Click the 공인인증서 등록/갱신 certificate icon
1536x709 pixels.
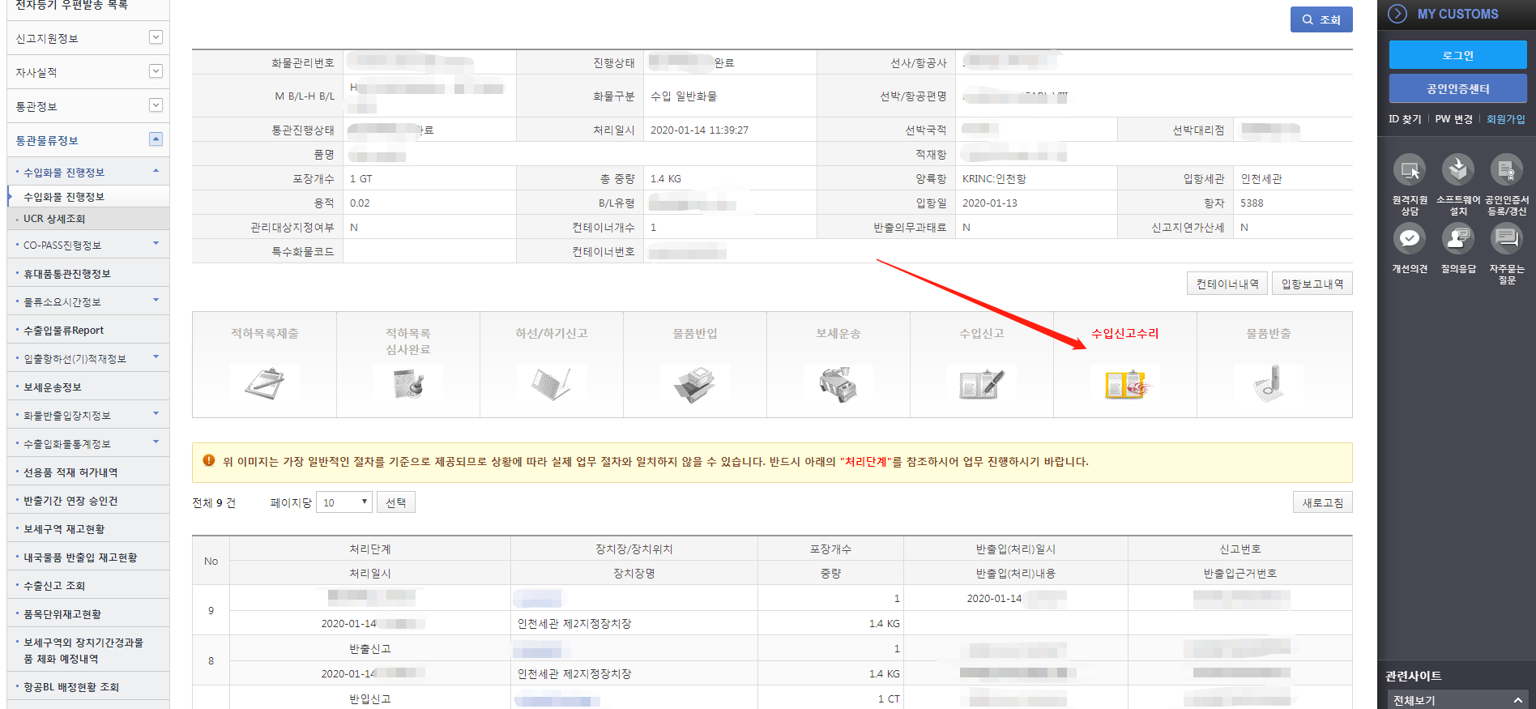1507,171
